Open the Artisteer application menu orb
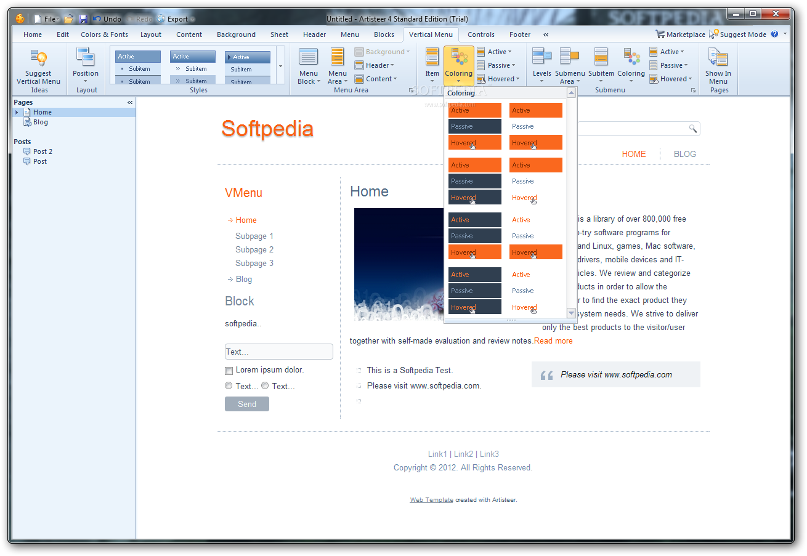The width and height of the screenshot is (807, 556). pyautogui.click(x=20, y=19)
